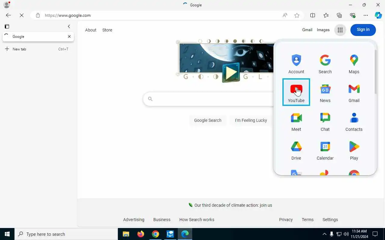Viewport: 385px width, 240px height.
Task: Open the Gmail app icon in grid
Action: 354,92
